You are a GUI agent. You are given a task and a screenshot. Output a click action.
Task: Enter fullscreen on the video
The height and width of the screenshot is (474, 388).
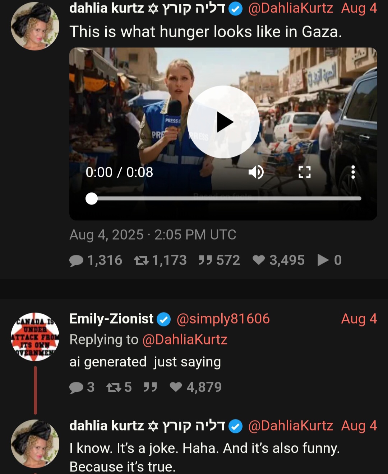(304, 172)
